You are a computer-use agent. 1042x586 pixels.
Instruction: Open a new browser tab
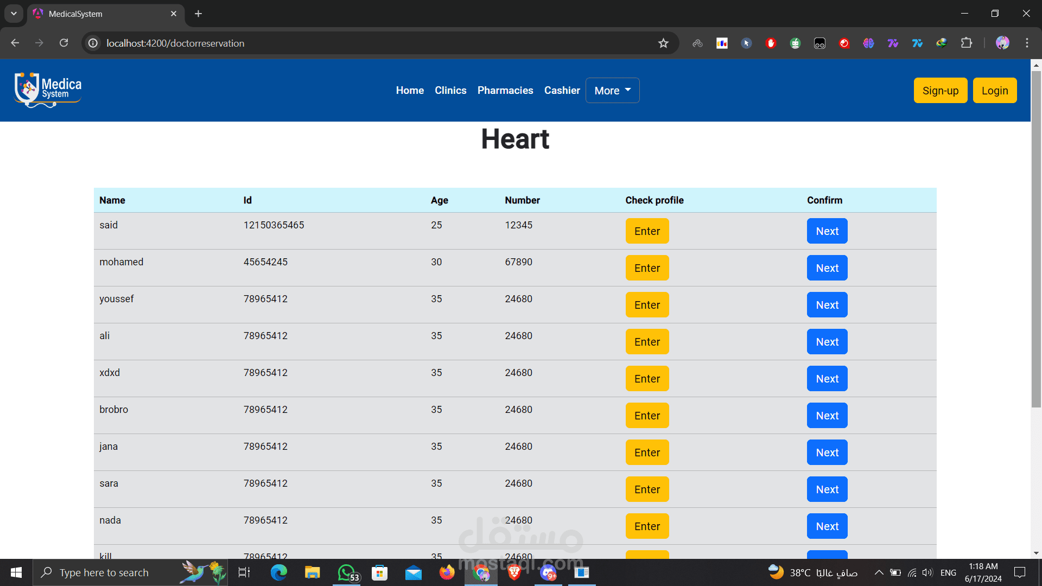tap(199, 14)
